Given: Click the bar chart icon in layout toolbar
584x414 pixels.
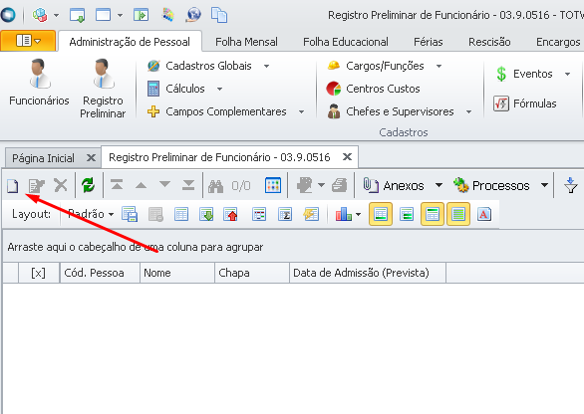Looking at the screenshot, I should (344, 214).
